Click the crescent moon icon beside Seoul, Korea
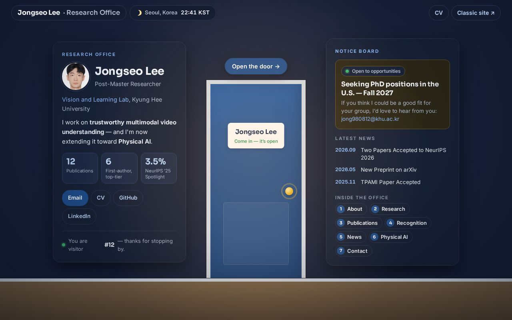The height and width of the screenshot is (320, 512). click(139, 13)
